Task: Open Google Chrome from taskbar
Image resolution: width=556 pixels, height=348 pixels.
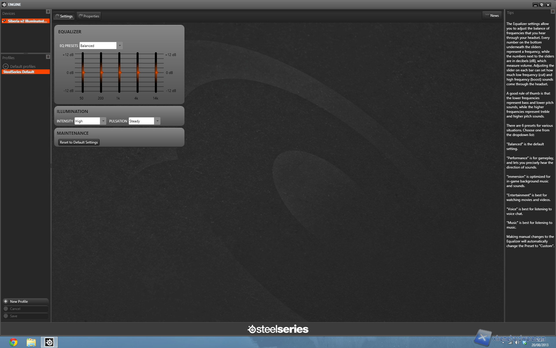Action: (x=13, y=342)
